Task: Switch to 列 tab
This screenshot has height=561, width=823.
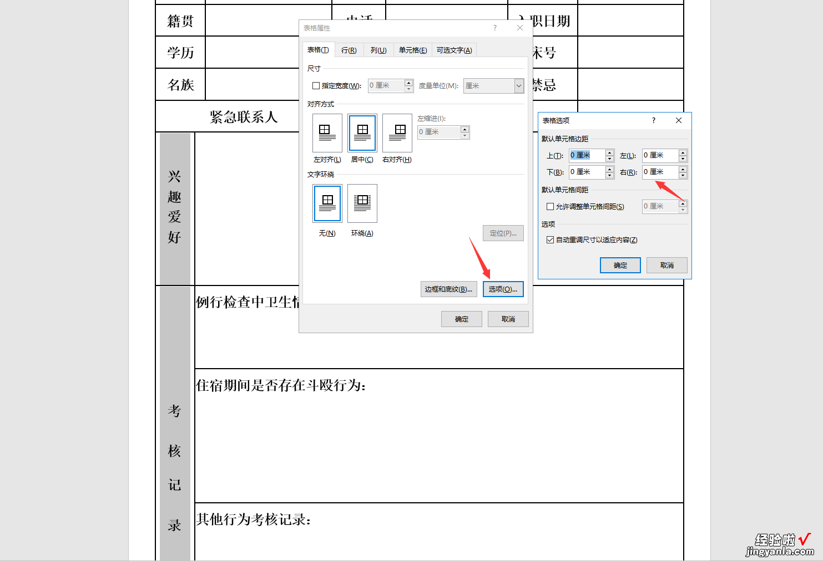Action: (x=378, y=50)
